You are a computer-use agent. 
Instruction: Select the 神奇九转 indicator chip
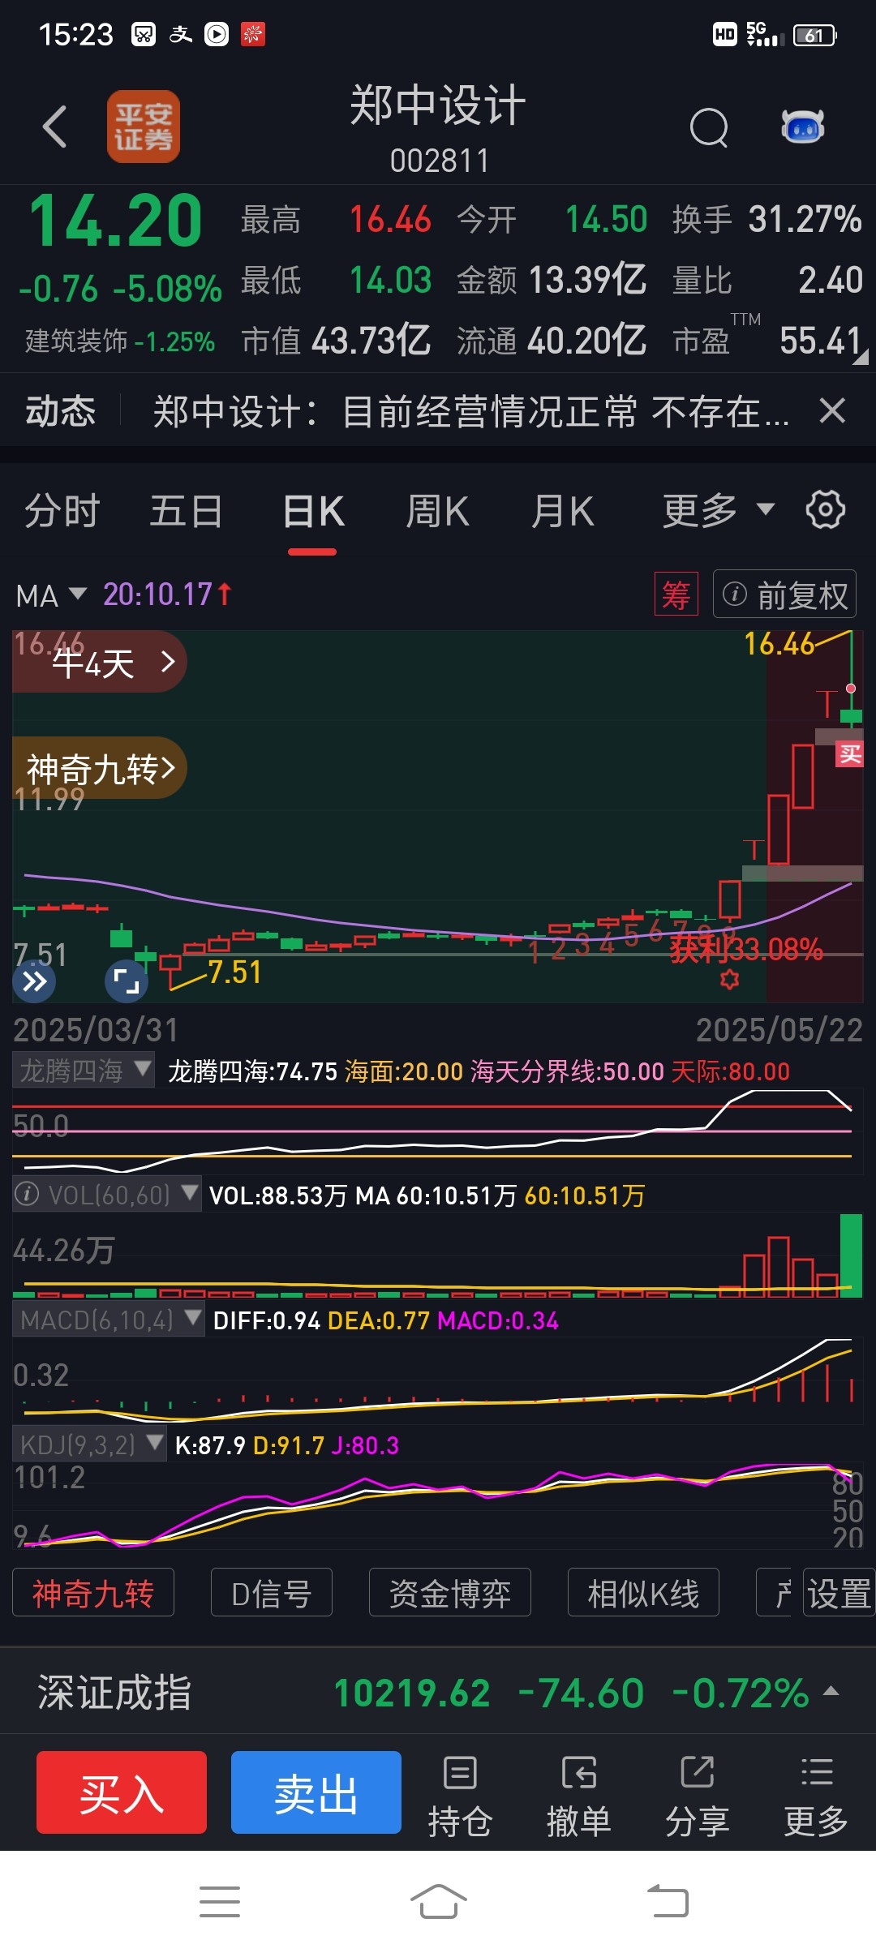click(93, 1594)
